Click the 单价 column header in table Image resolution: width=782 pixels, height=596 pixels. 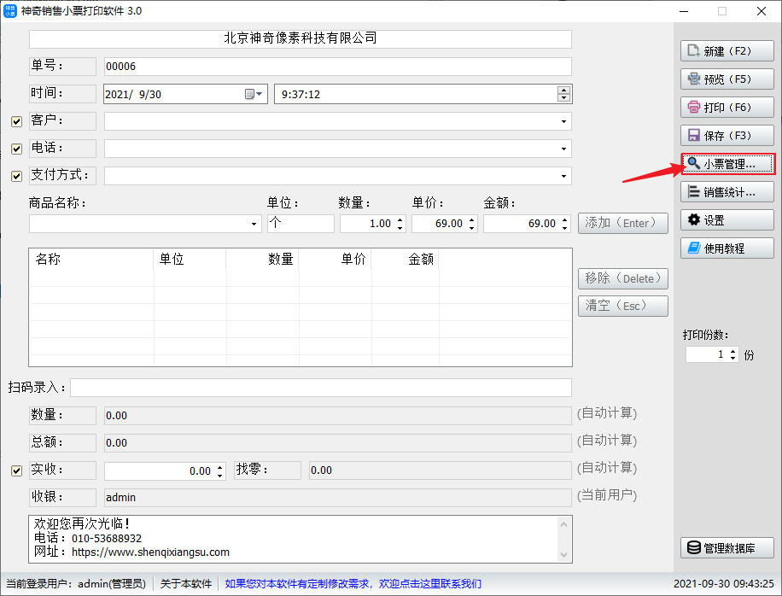click(336, 260)
